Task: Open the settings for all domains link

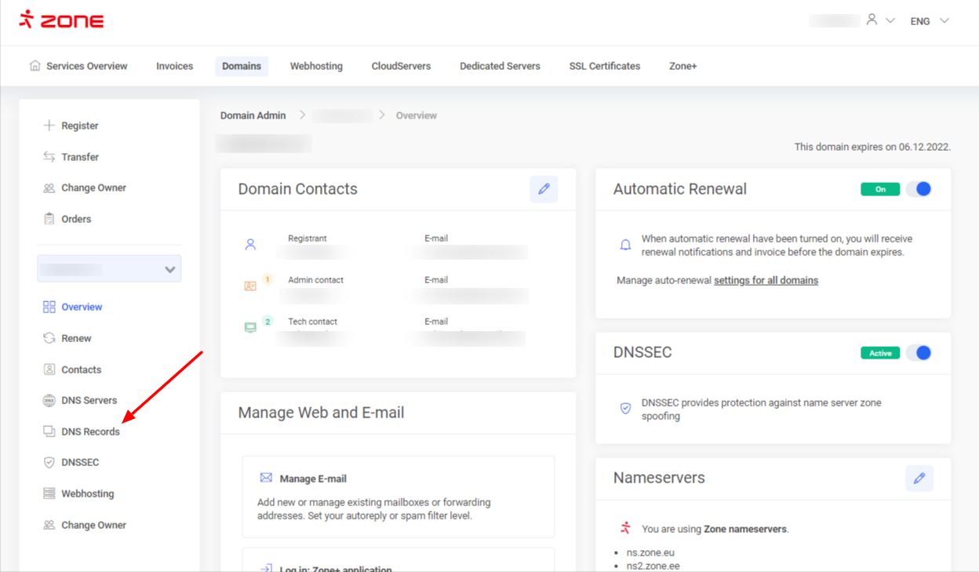Action: coord(766,280)
